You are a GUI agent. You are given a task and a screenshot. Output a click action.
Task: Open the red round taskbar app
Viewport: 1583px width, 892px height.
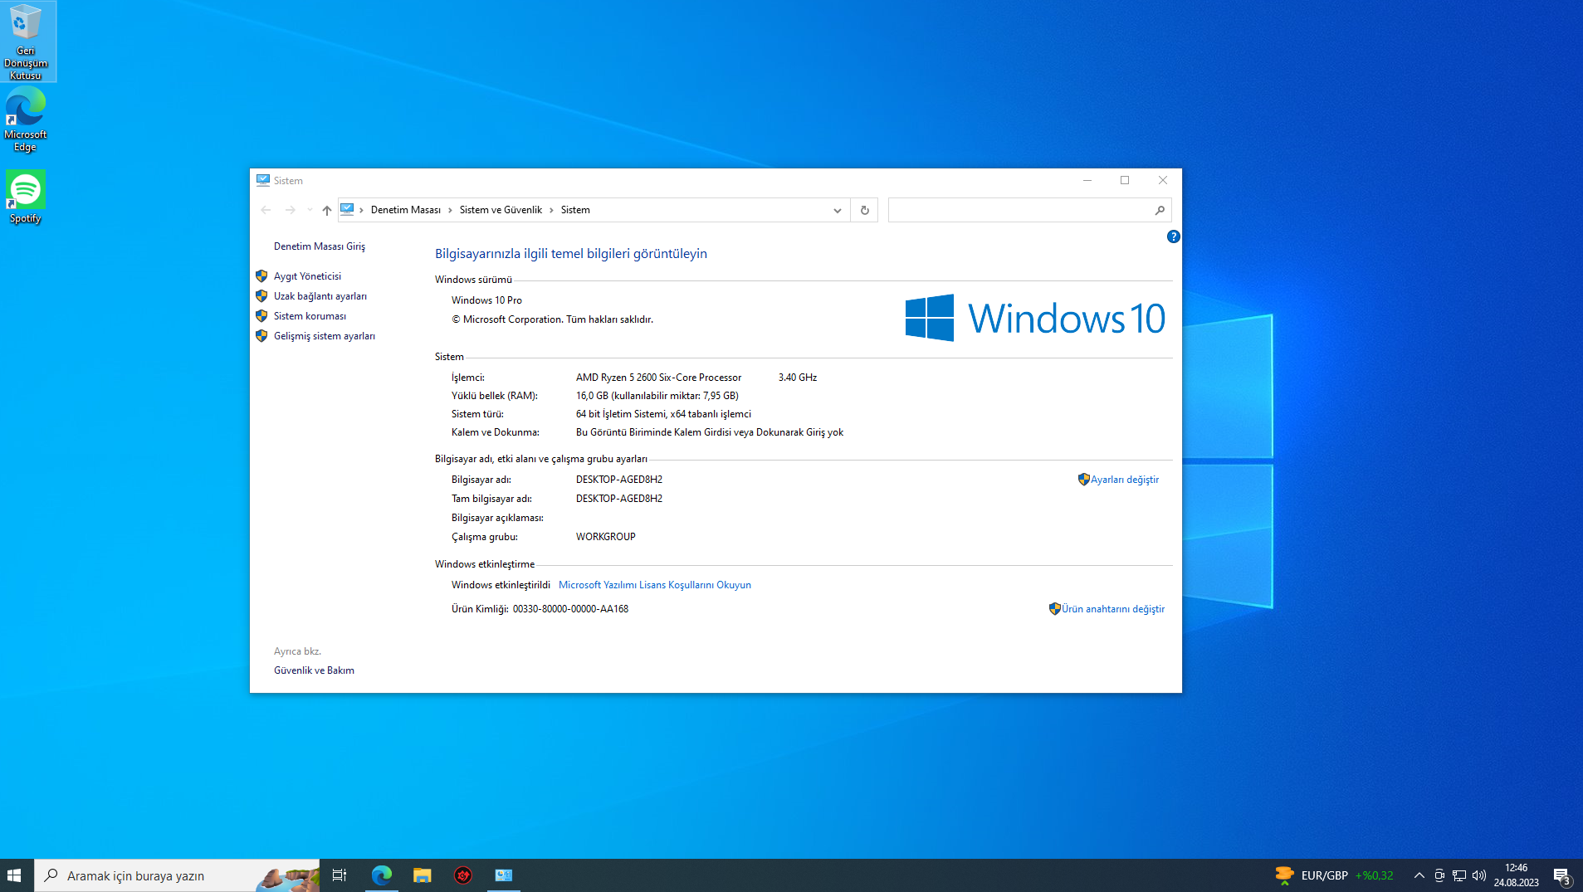pyautogui.click(x=462, y=875)
